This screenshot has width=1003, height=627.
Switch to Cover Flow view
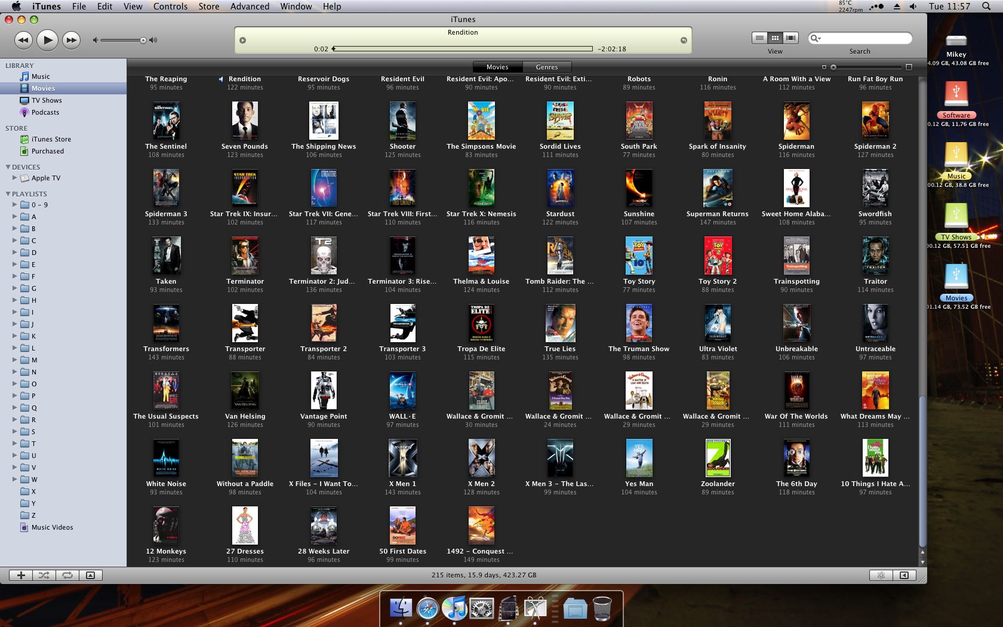coord(790,37)
